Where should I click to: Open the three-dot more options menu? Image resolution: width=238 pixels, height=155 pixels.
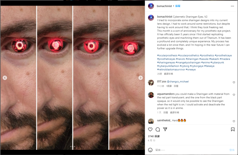pos(233,6)
